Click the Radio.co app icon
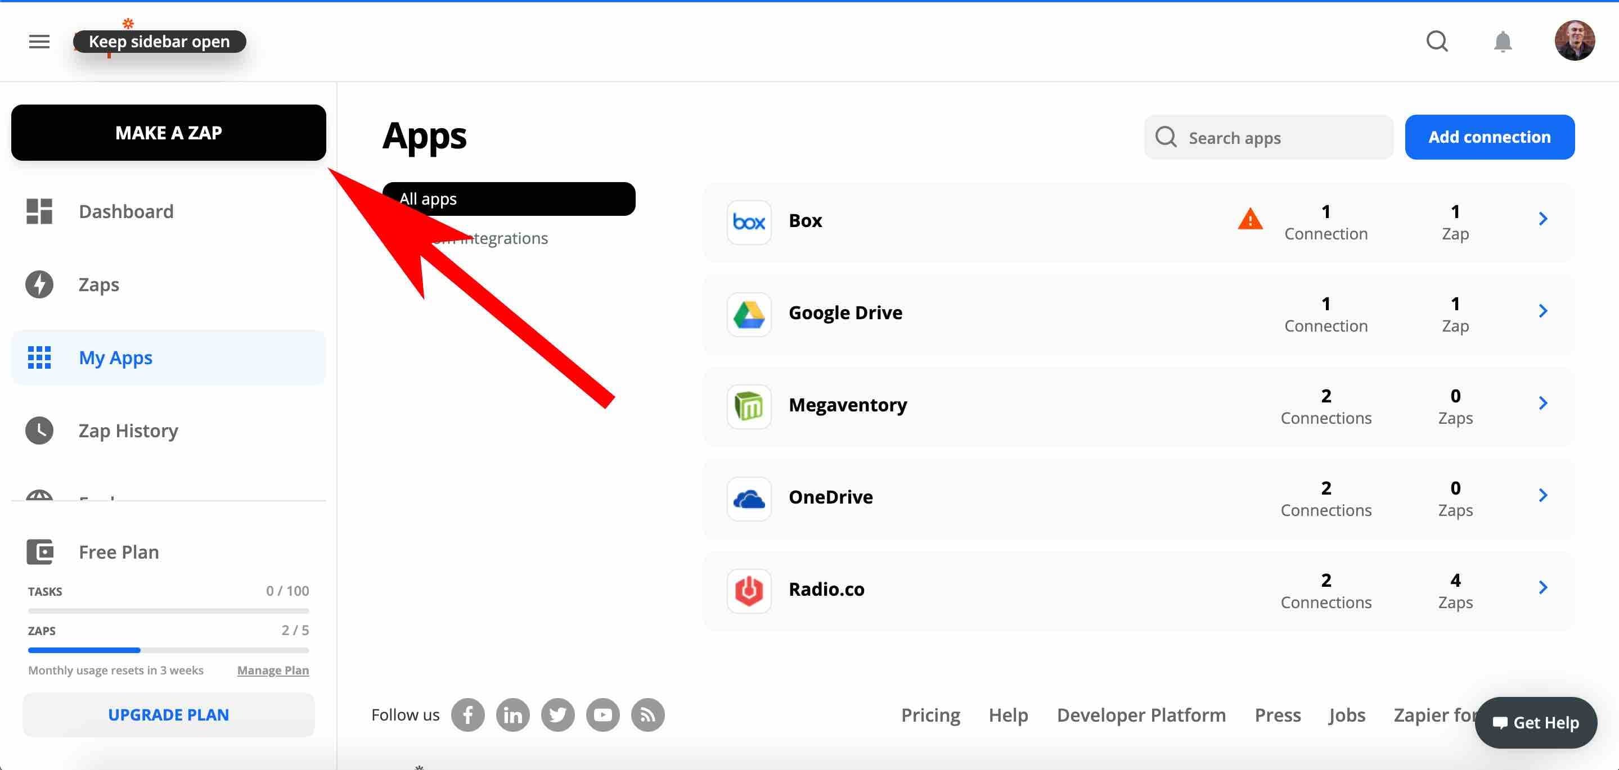 click(749, 590)
